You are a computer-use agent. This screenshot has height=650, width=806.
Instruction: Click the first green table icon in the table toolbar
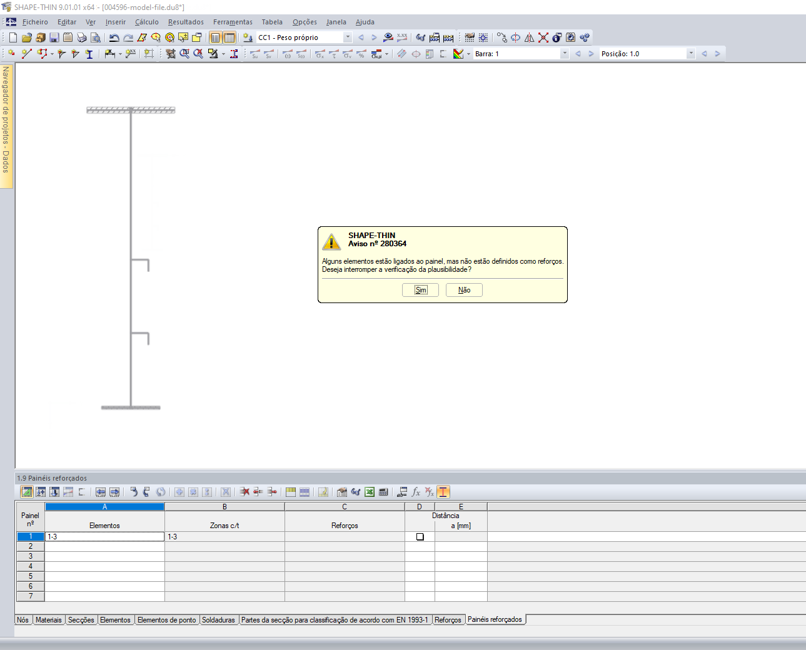(x=27, y=492)
